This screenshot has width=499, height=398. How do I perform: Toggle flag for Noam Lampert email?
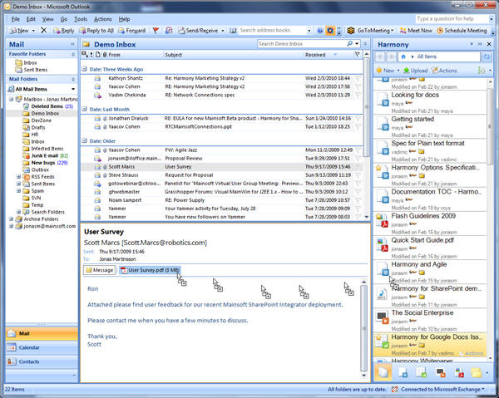tap(358, 200)
